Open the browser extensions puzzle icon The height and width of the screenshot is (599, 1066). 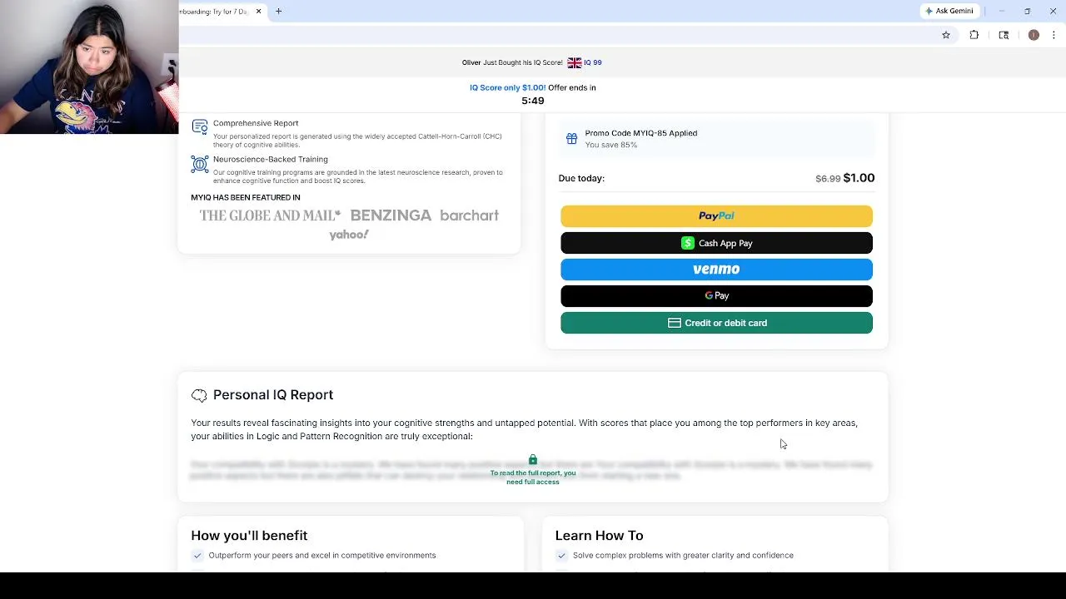(974, 35)
